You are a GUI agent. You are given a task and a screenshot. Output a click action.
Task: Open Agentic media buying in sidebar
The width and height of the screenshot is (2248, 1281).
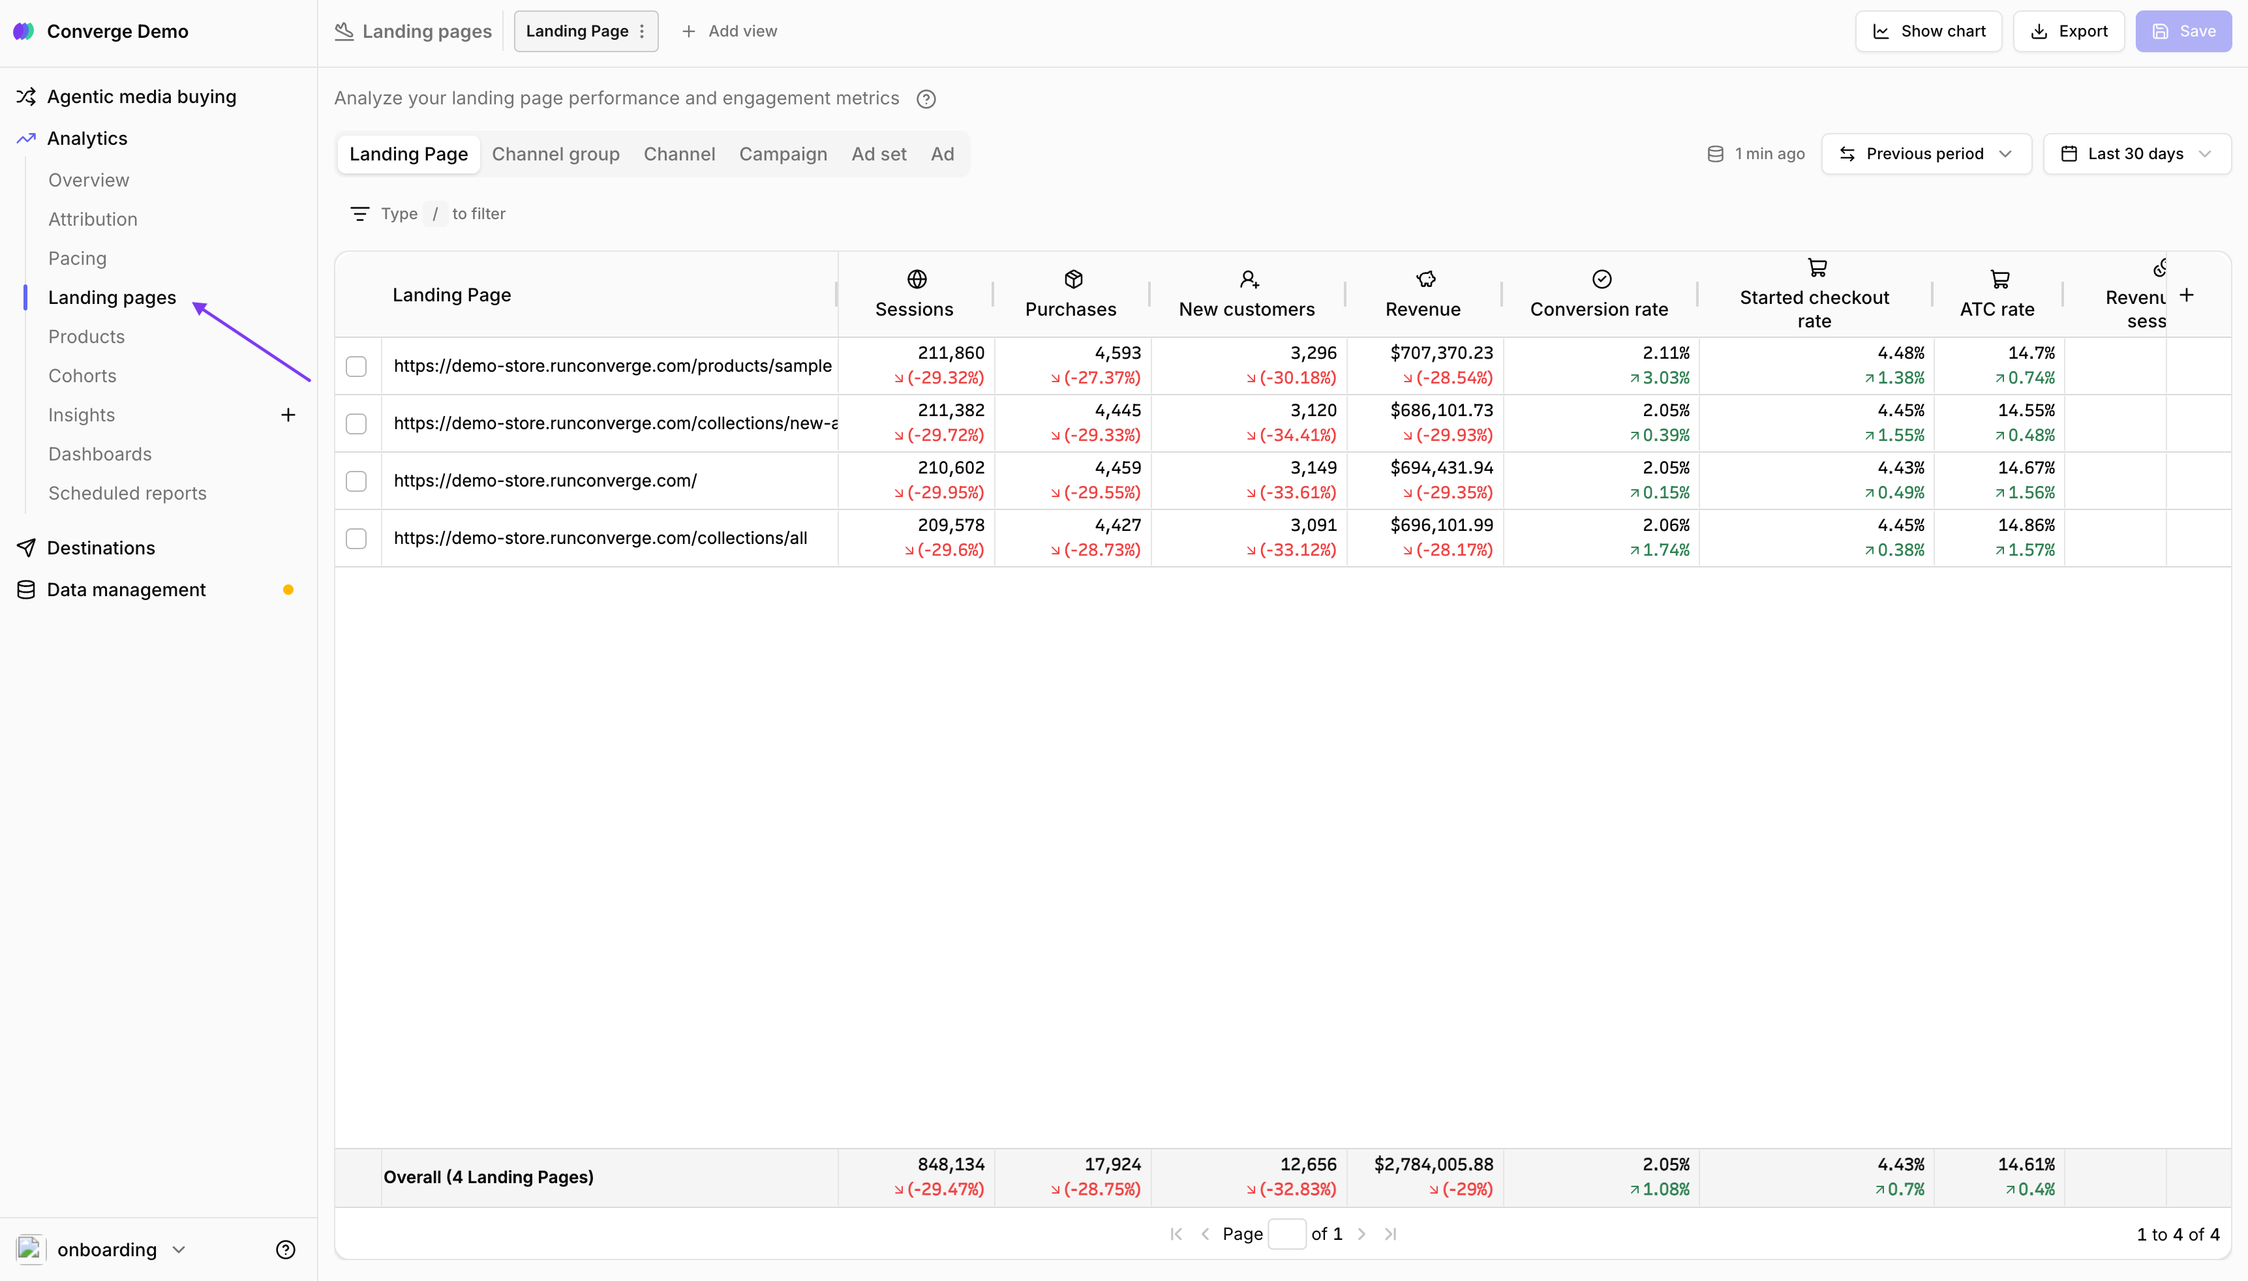[x=142, y=97]
